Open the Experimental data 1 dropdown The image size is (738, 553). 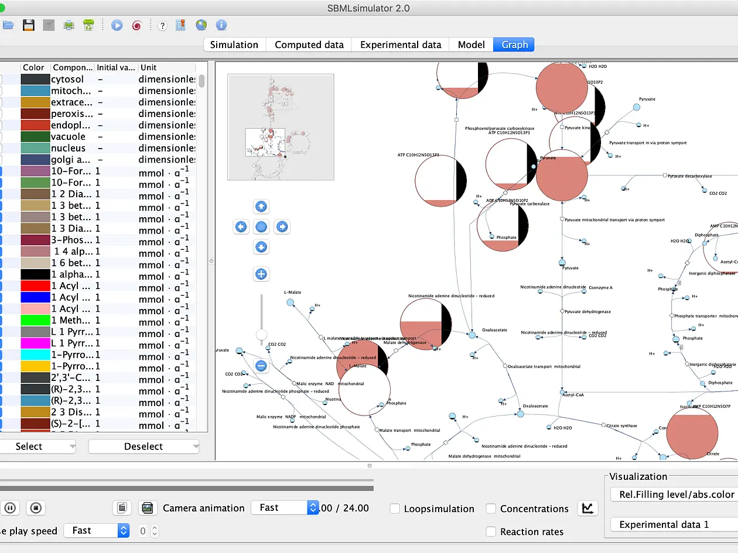point(674,524)
